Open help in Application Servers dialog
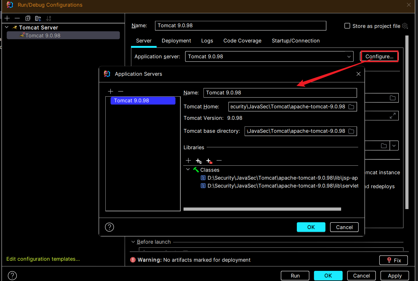The image size is (418, 281). (x=109, y=227)
